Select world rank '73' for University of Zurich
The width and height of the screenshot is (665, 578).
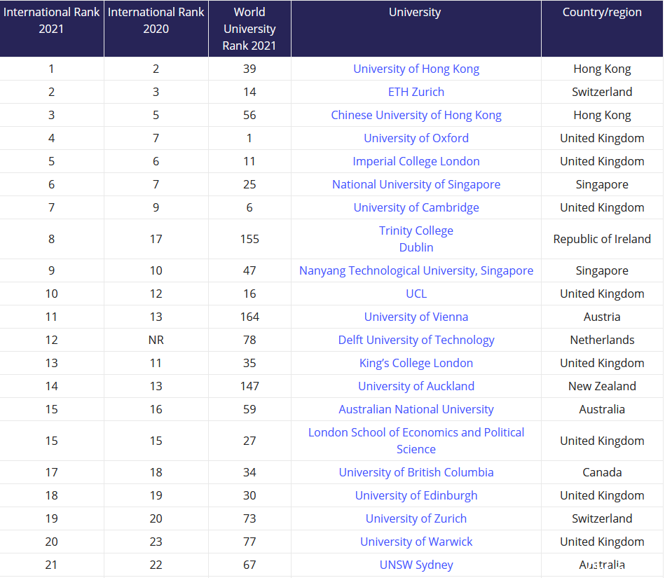pyautogui.click(x=249, y=518)
